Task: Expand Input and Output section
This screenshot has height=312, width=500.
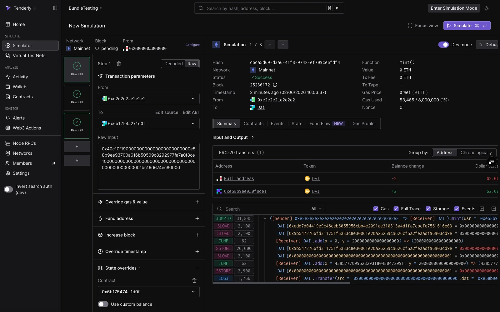Action: click(233, 137)
